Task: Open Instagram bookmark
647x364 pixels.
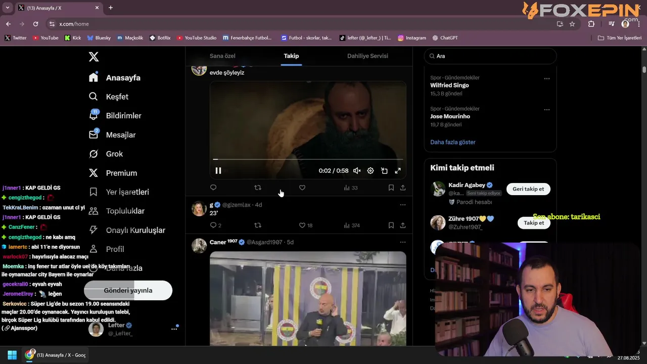Action: [412, 38]
